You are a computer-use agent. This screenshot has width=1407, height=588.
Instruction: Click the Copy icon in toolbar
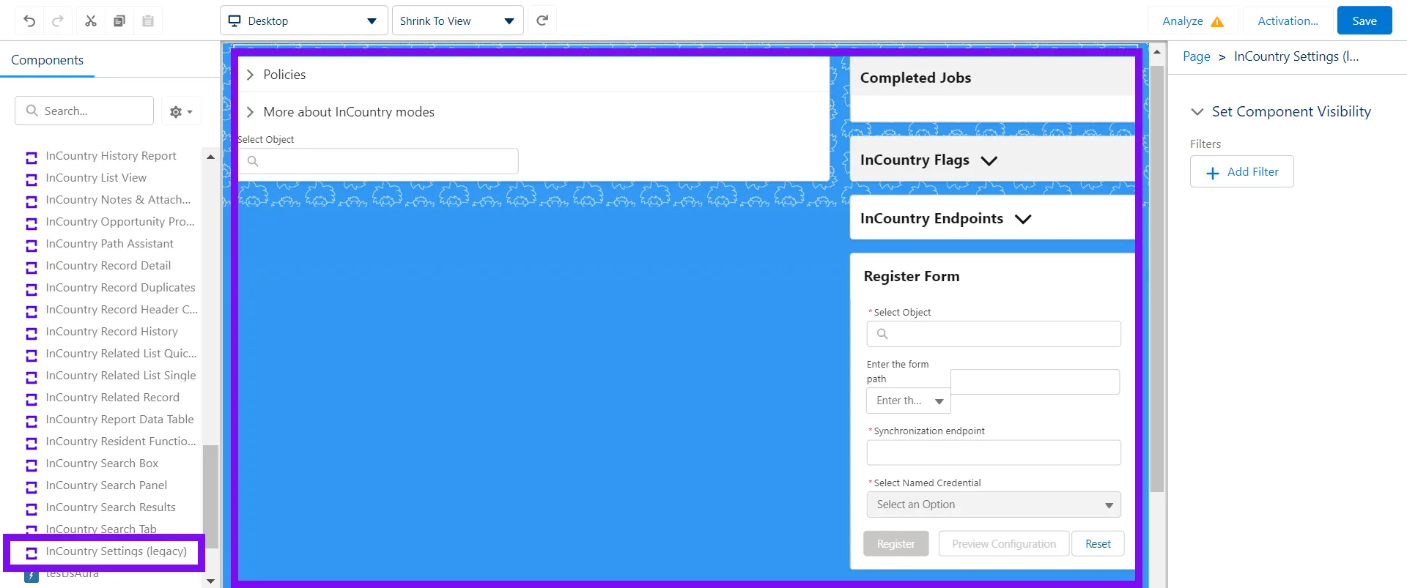coord(119,21)
